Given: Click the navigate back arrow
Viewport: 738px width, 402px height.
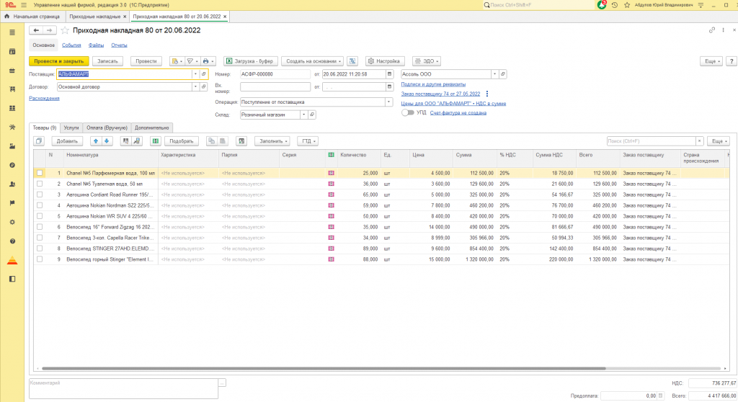Looking at the screenshot, I should click(36, 30).
